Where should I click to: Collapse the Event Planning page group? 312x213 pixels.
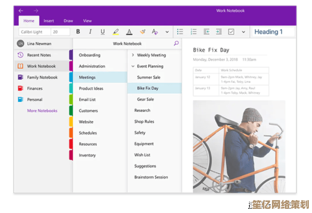click(x=133, y=66)
